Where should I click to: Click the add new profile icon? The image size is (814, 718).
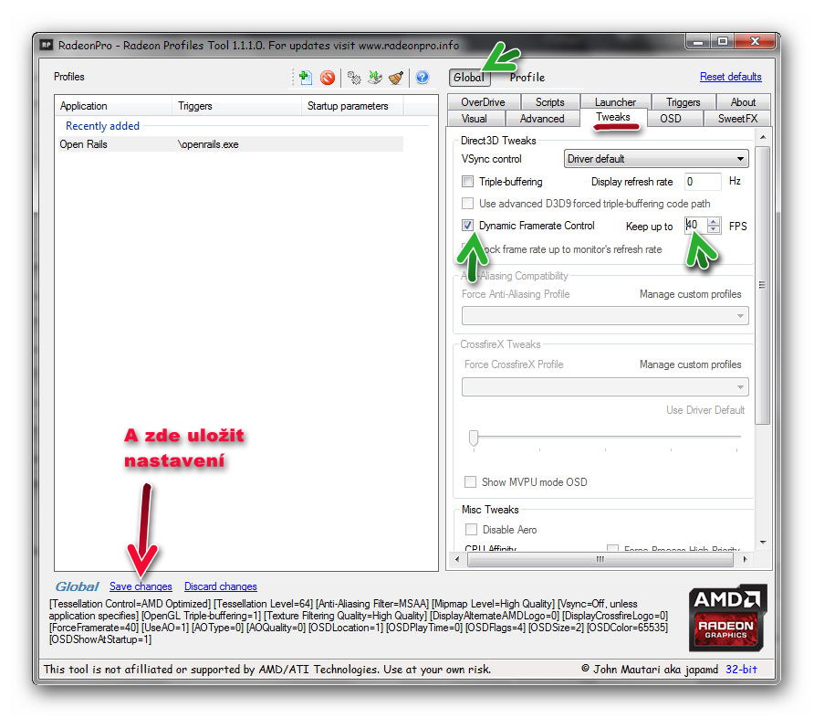coord(306,78)
